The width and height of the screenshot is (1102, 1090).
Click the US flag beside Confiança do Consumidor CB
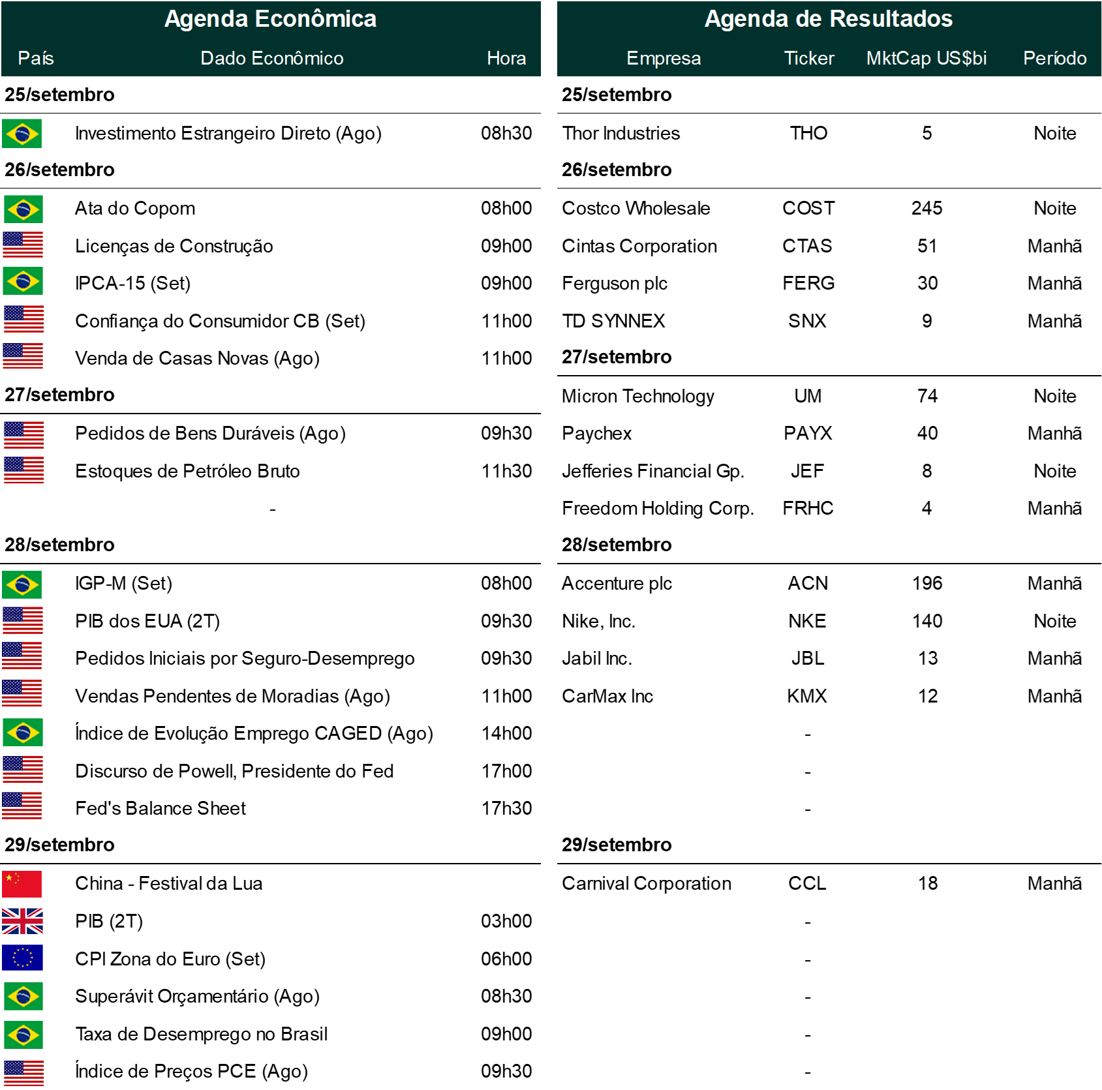pos(23,320)
